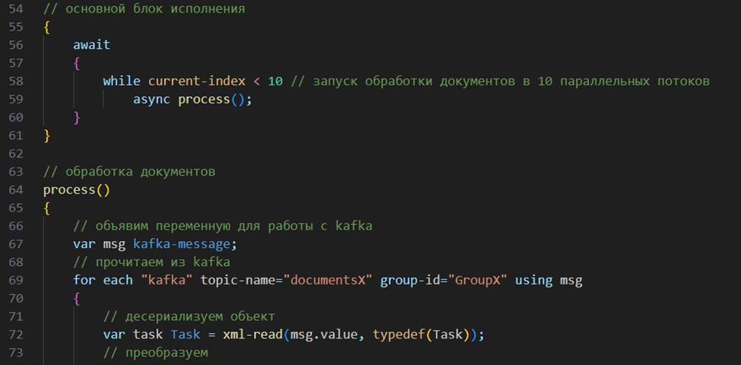Click the pink opening brace on line 57

(x=77, y=63)
